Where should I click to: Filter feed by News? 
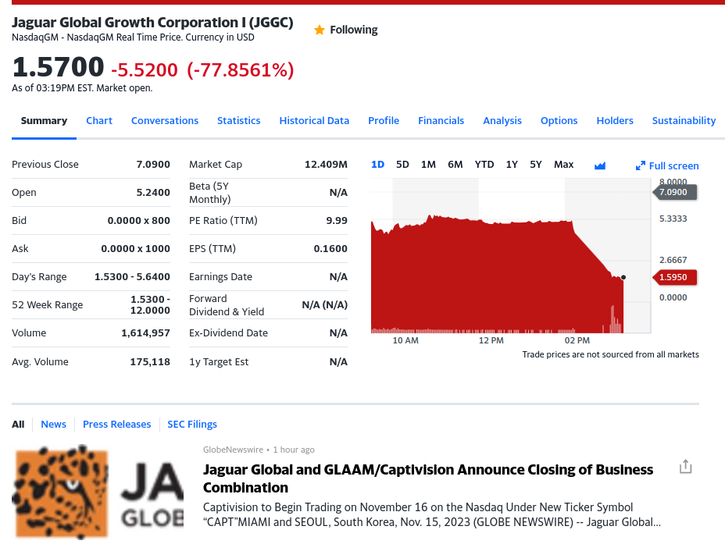pos(53,424)
